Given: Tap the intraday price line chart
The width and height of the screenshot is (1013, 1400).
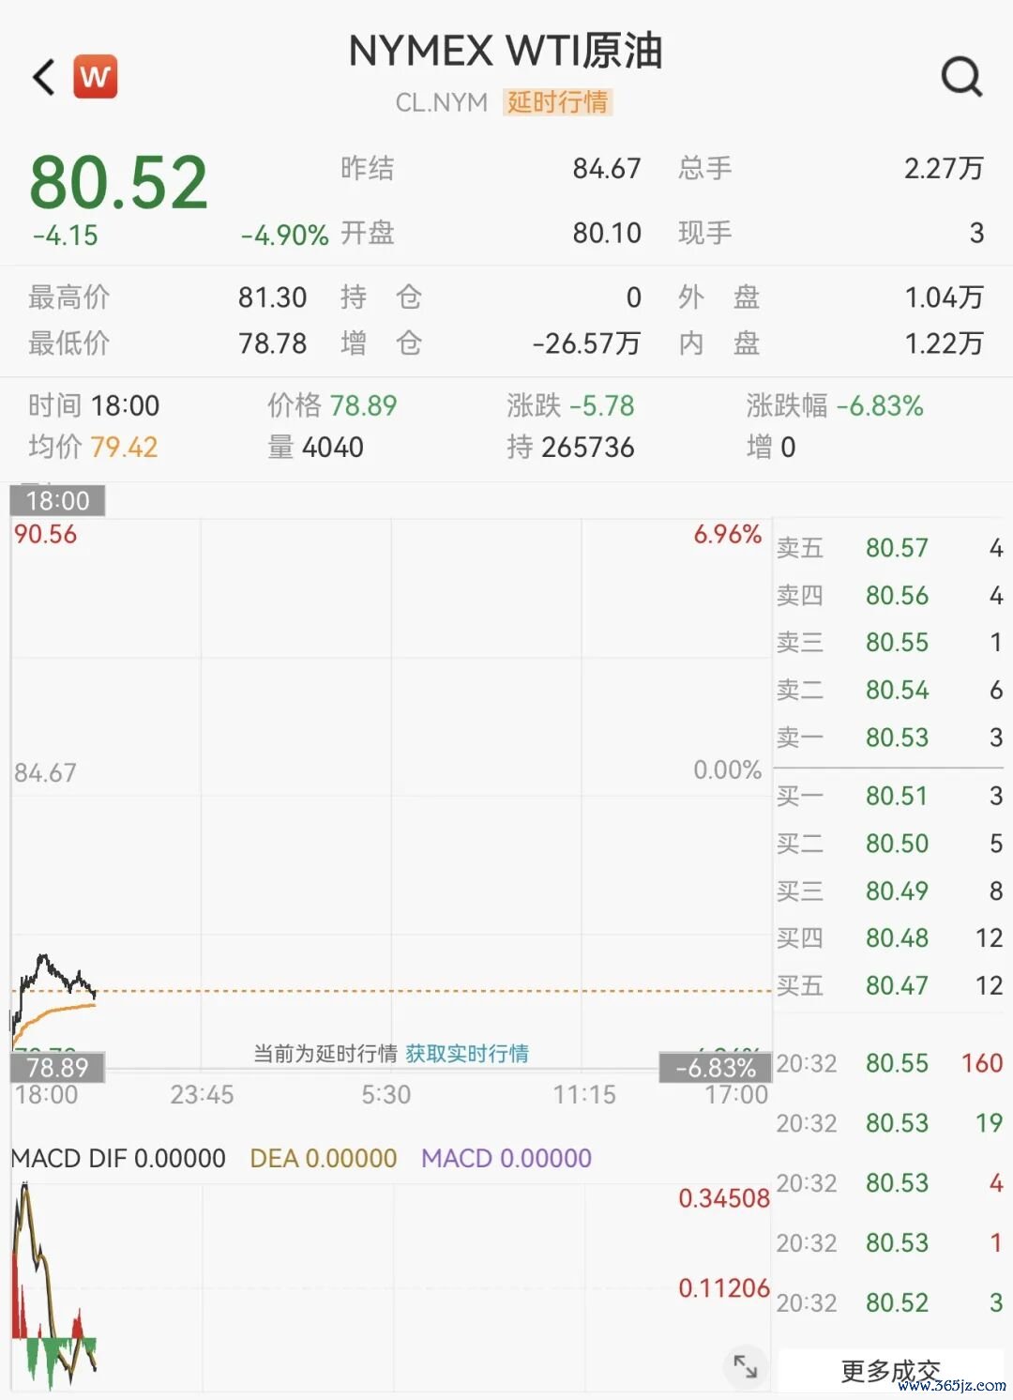Looking at the screenshot, I should pyautogui.click(x=391, y=794).
